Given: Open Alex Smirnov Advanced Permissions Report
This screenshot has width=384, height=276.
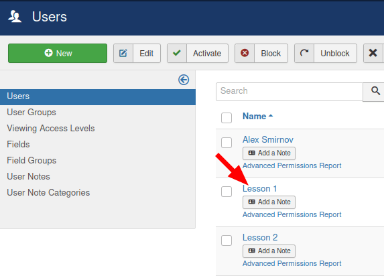Looking at the screenshot, I should point(292,165).
